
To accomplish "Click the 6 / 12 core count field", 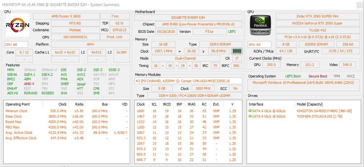I will coord(24,52).
